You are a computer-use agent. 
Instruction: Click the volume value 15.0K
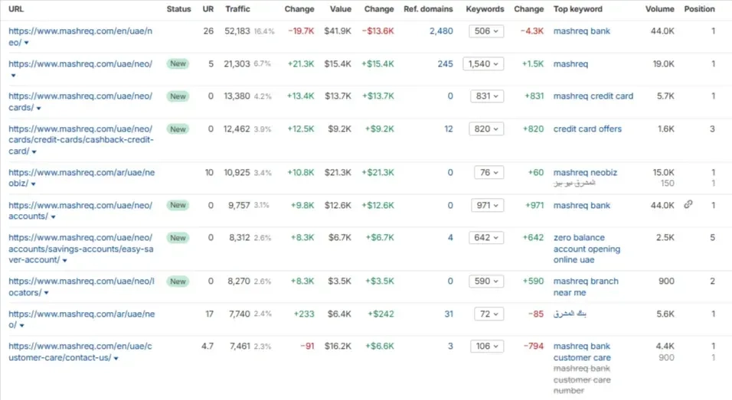[663, 173]
